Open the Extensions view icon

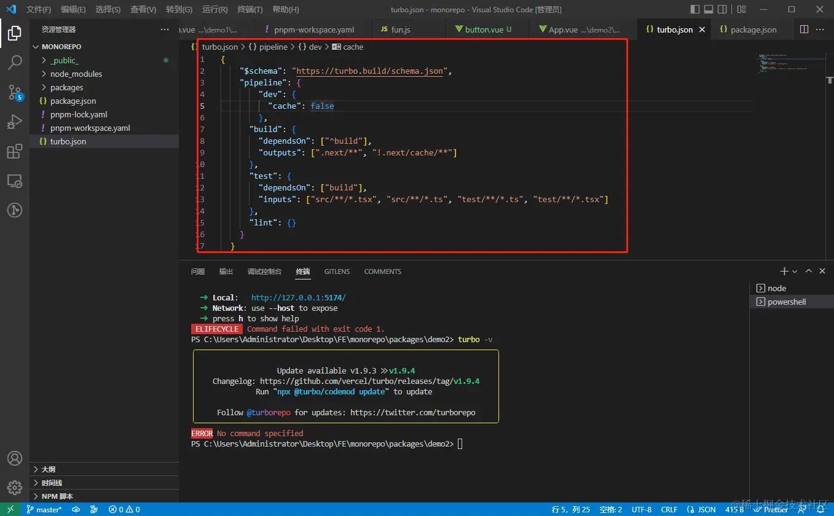pos(15,151)
